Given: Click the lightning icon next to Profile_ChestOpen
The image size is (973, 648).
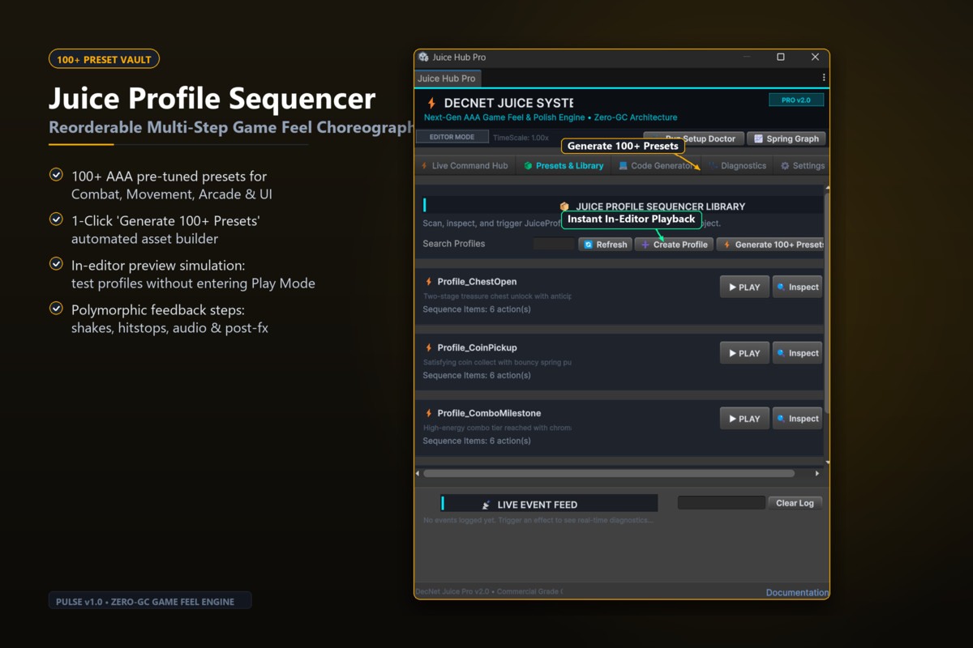Looking at the screenshot, I should [429, 282].
